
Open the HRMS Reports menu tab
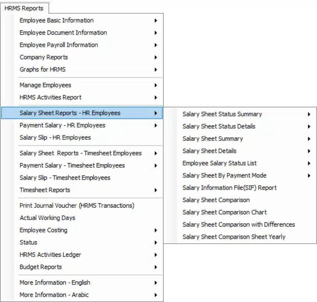tap(24, 8)
